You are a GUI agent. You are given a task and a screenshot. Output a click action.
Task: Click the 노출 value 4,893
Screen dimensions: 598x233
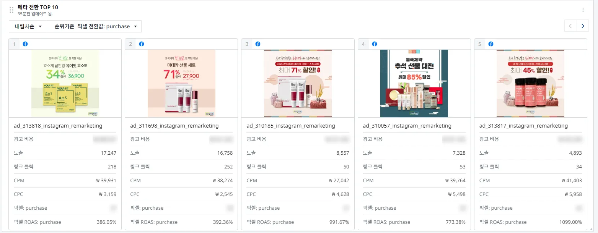click(575, 153)
